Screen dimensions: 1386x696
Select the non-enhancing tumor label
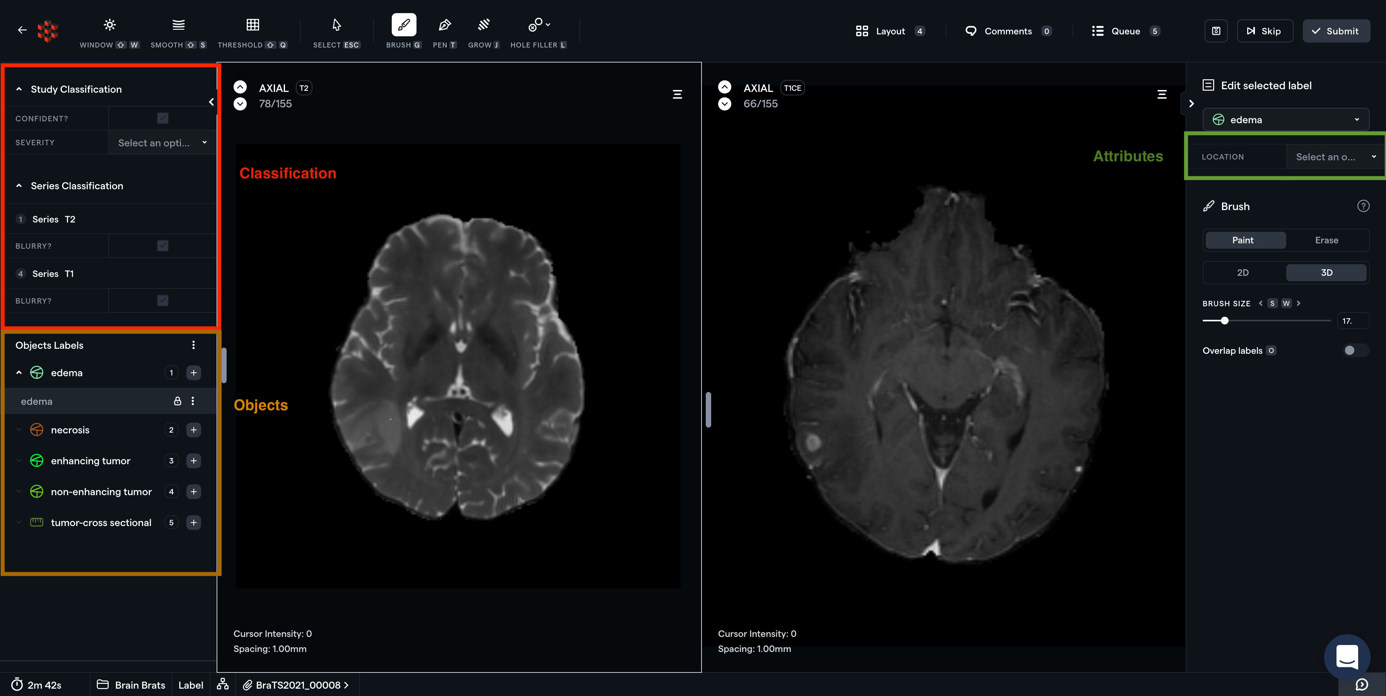101,492
